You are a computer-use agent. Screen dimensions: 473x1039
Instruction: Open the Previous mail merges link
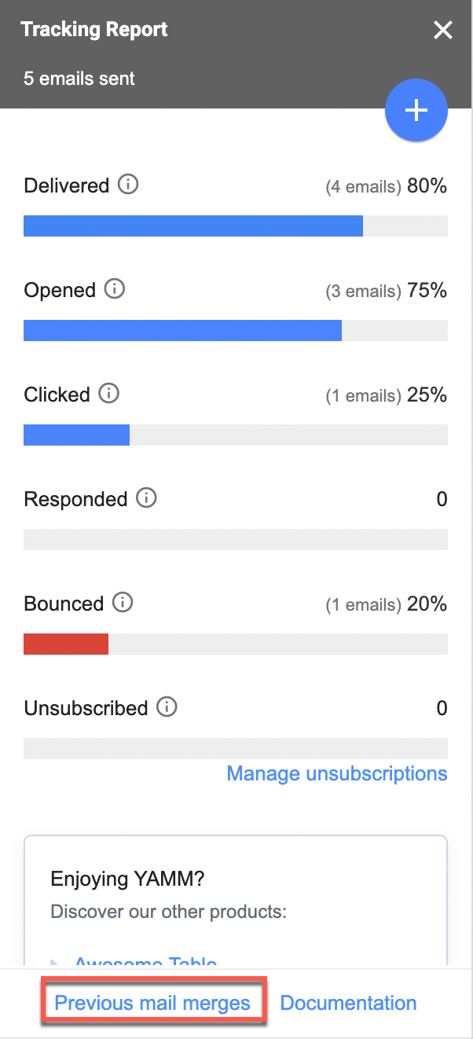coord(153,1003)
